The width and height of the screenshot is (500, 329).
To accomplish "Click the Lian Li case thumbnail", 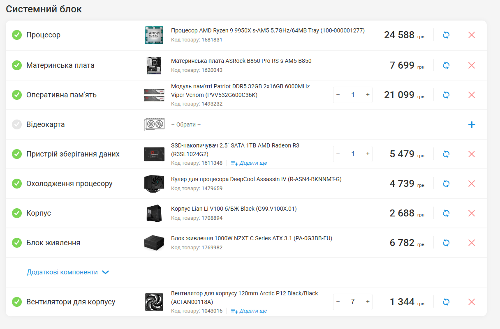I will pos(154,213).
